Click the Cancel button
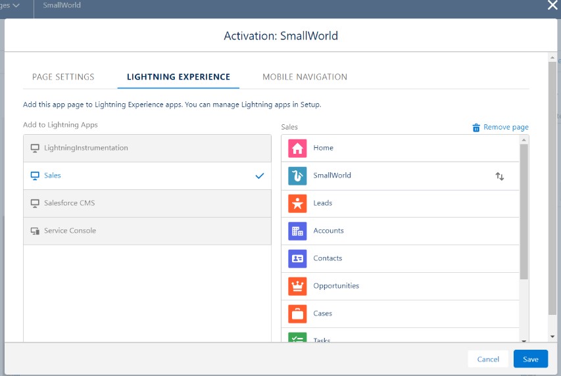 (488, 359)
